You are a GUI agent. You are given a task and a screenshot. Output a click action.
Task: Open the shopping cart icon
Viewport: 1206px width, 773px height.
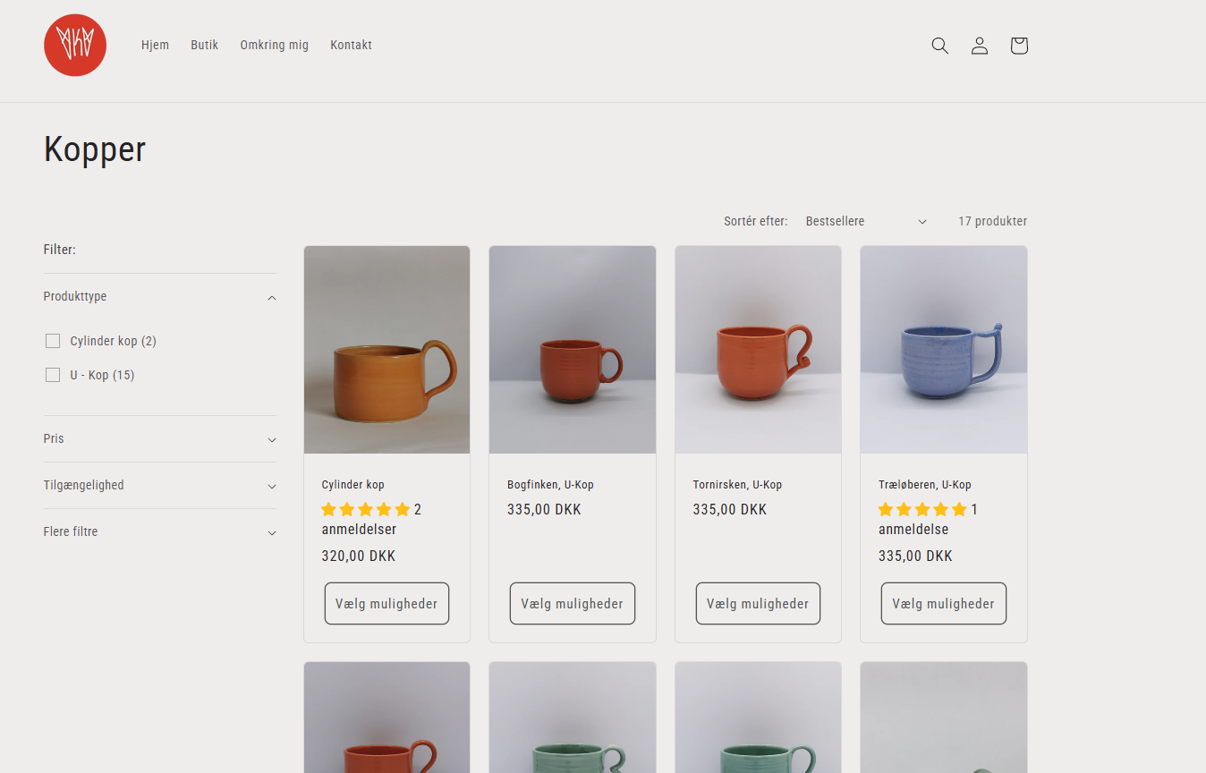[x=1019, y=46]
